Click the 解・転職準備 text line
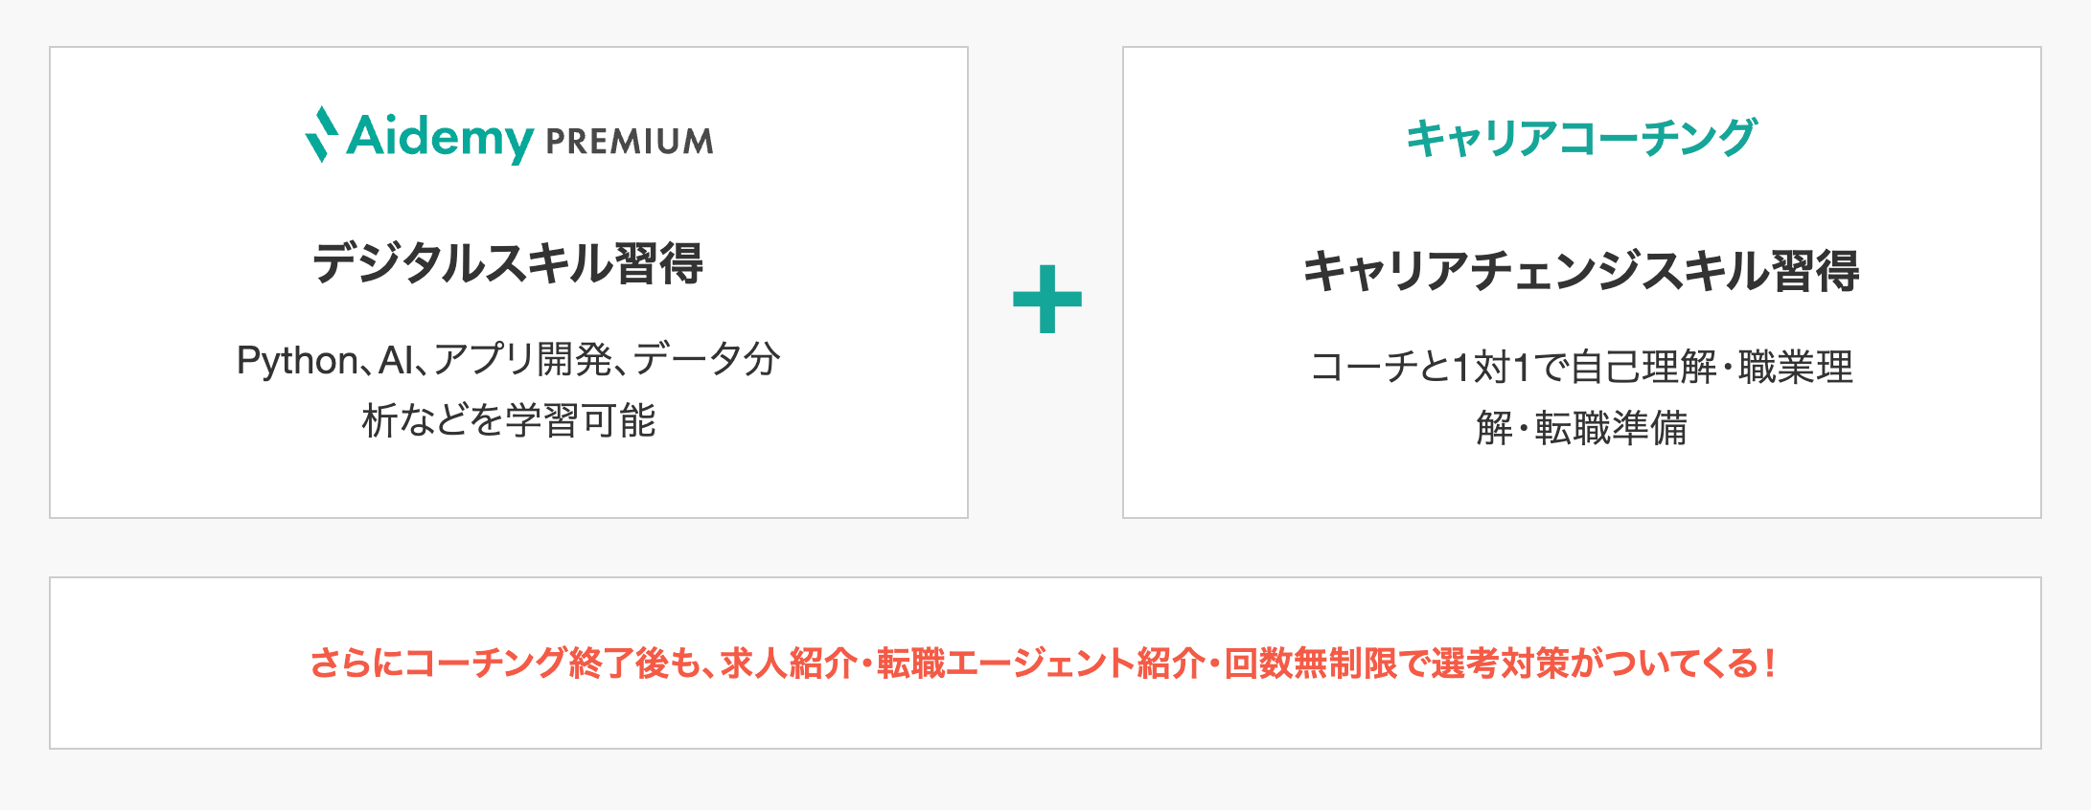The width and height of the screenshot is (2091, 810). pos(1581,427)
